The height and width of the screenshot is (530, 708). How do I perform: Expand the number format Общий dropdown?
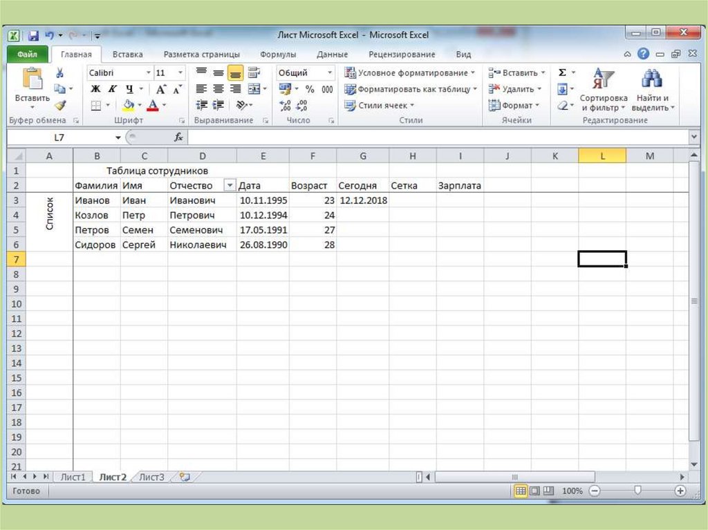pyautogui.click(x=330, y=73)
